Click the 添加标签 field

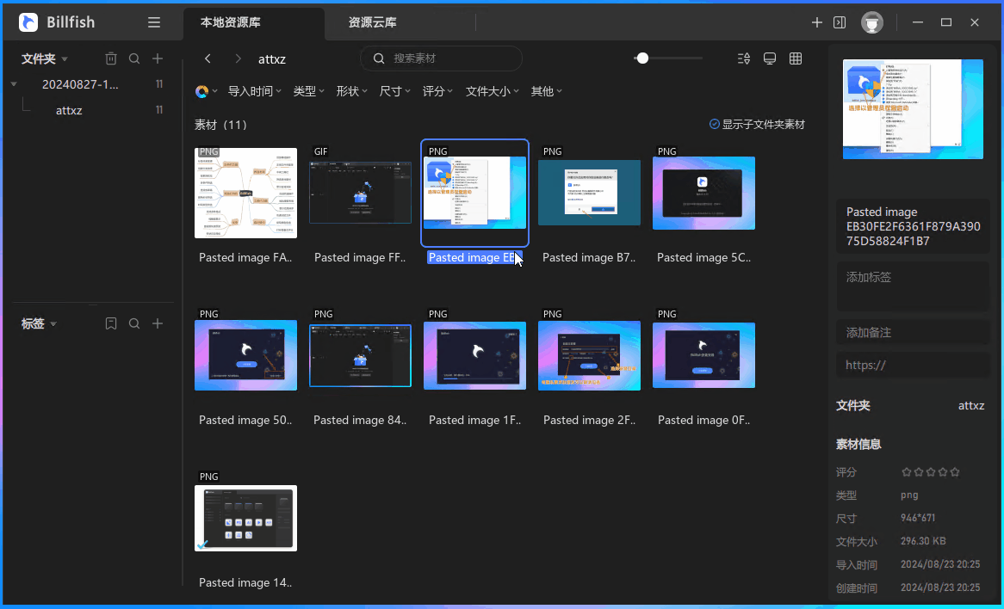tap(913, 286)
